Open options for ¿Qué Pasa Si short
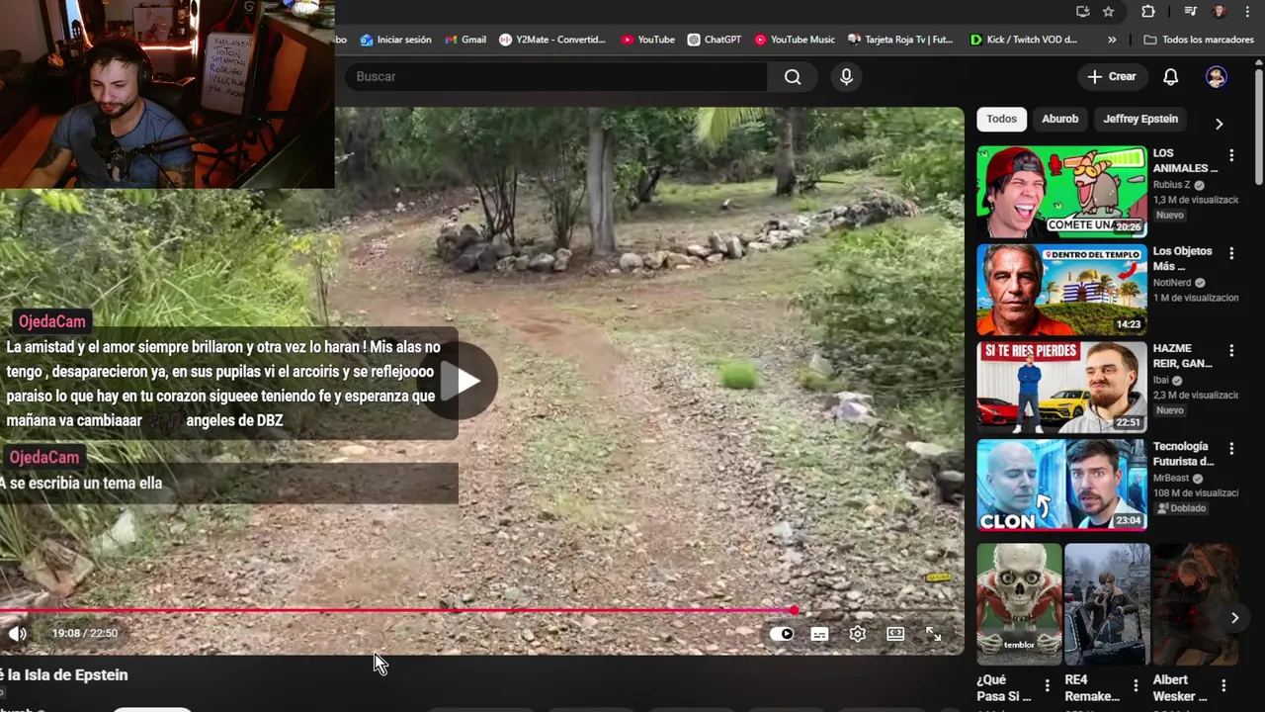The height and width of the screenshot is (712, 1265). (1048, 685)
